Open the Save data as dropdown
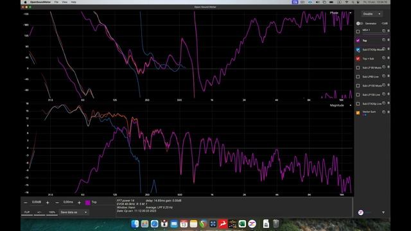 click(x=74, y=212)
